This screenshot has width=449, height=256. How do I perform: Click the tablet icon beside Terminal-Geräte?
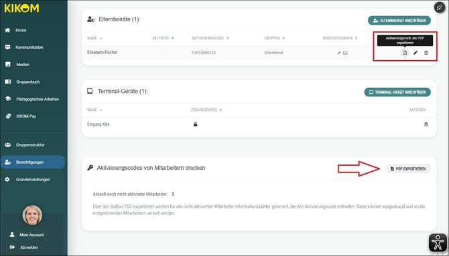pos(90,91)
